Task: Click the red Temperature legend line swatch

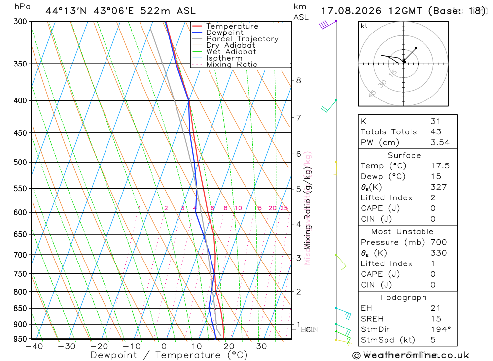Action: tap(197, 26)
